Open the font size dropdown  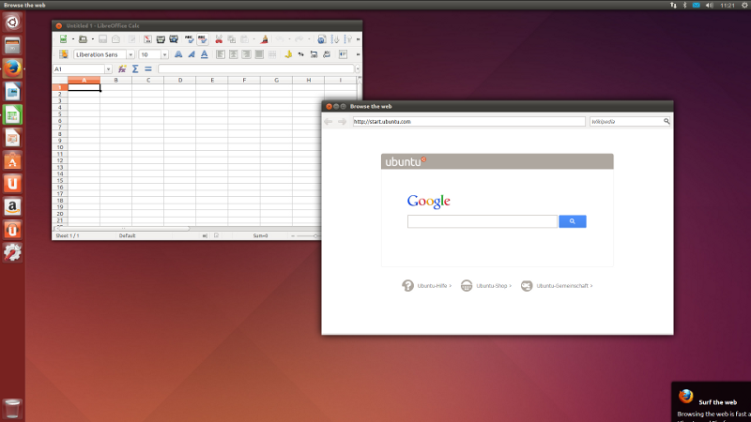165,54
